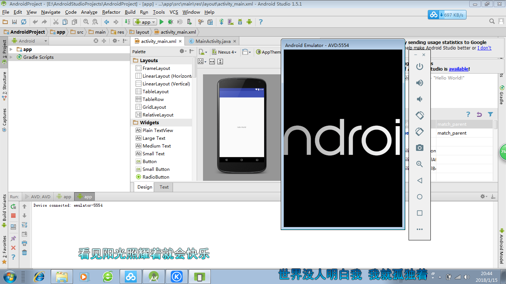506x284 pixels.
Task: Open the AVD Manager icon
Action: [x=231, y=22]
